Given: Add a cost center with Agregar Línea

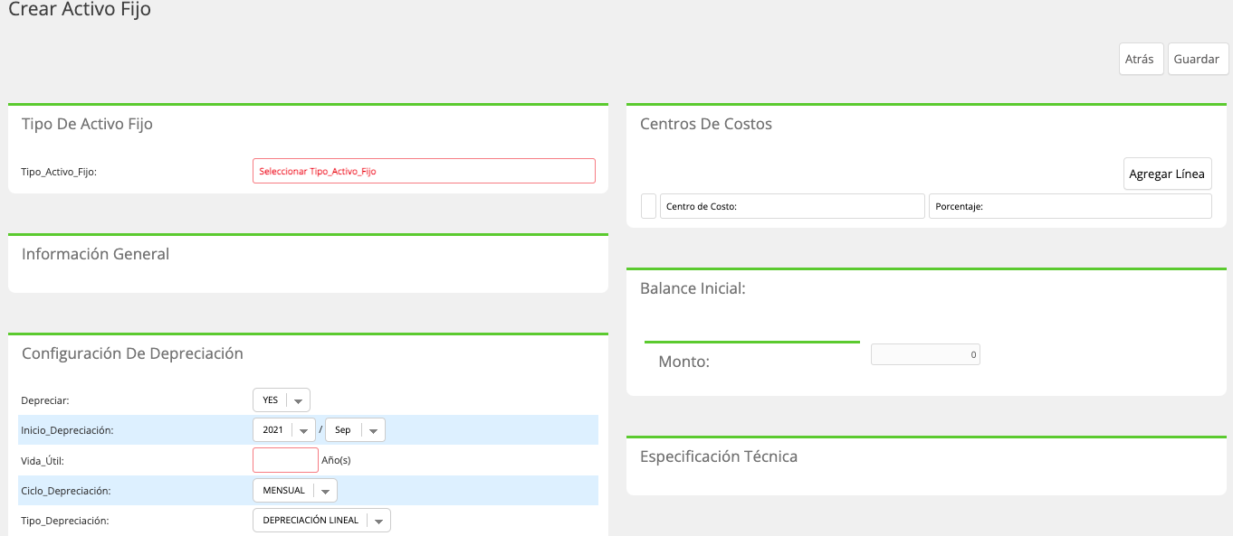Looking at the screenshot, I should (1167, 174).
